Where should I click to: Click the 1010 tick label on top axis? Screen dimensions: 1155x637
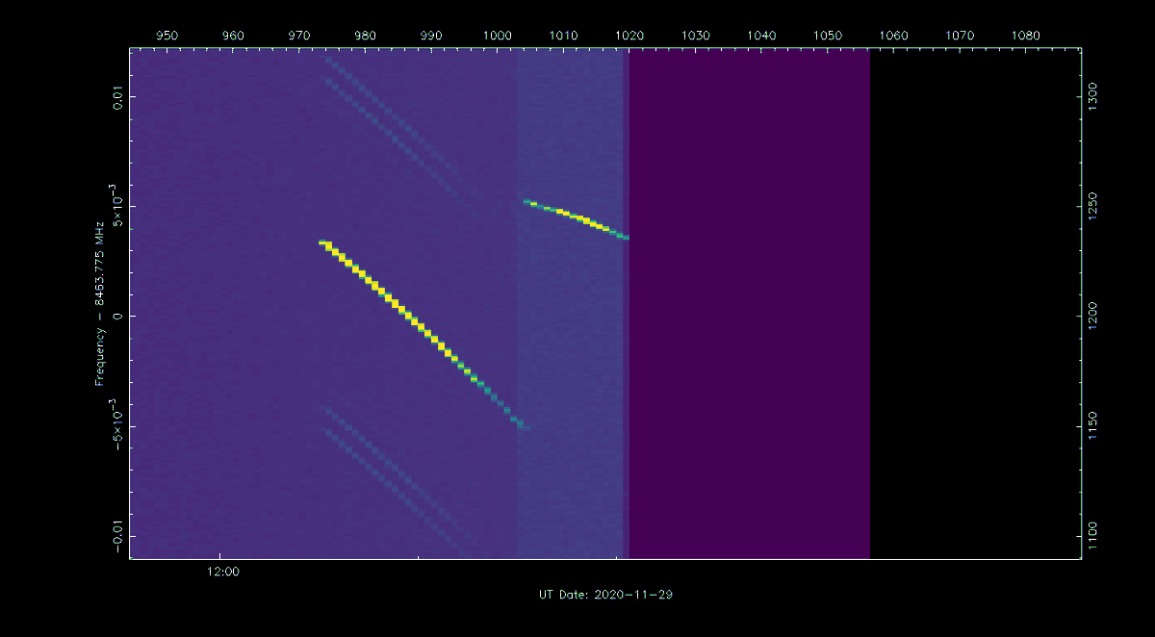564,36
